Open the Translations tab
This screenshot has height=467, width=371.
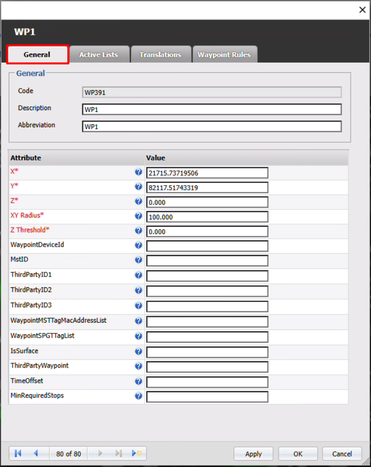(160, 54)
